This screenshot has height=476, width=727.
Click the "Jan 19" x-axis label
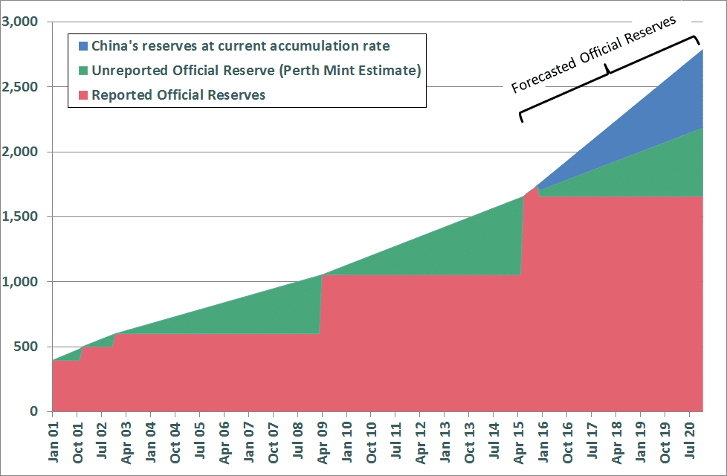point(641,442)
